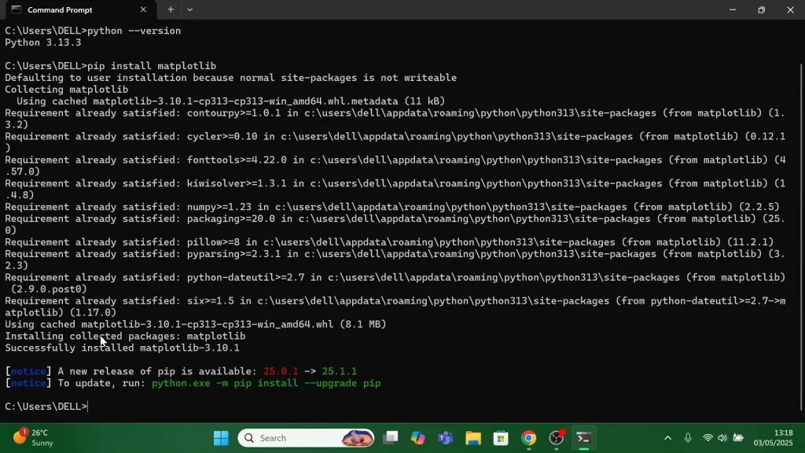The height and width of the screenshot is (453, 805).
Task: Click the 'Collecting matplotlib' line
Action: [67, 90]
